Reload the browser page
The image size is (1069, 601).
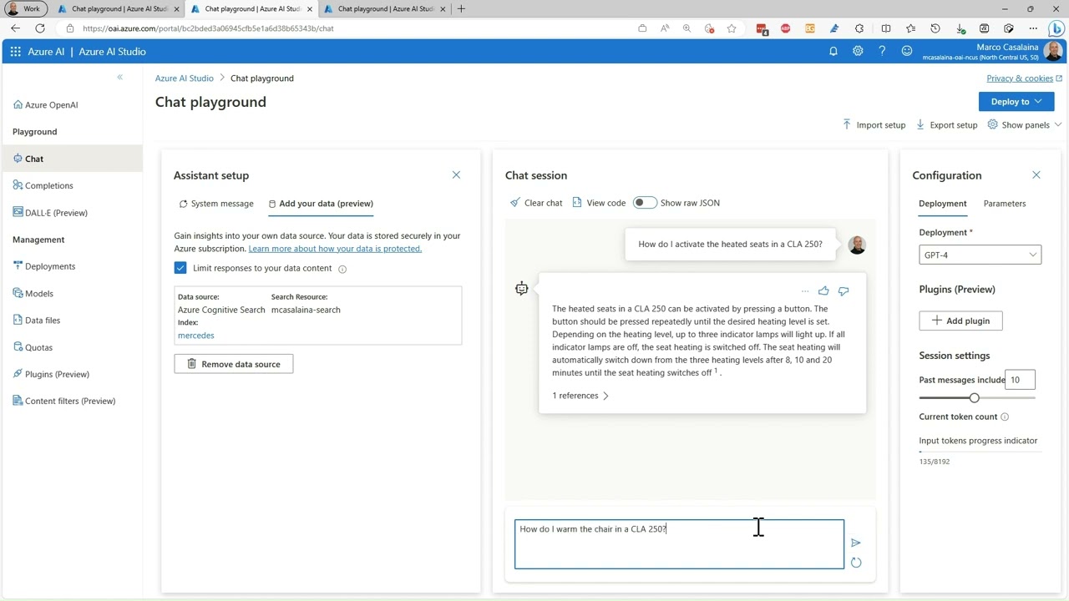pos(39,28)
